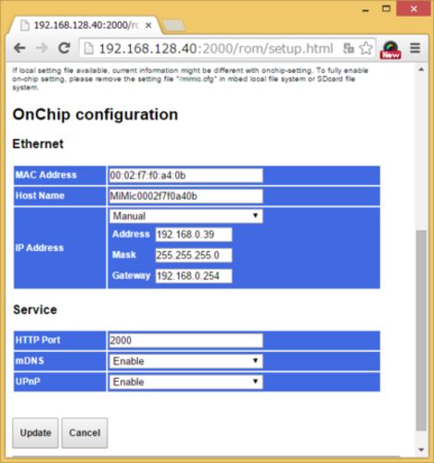Focus the Host Name text field
Image resolution: width=434 pixels, height=463 pixels.
185,196
